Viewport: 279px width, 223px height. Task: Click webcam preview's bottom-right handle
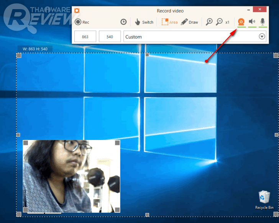117,210
